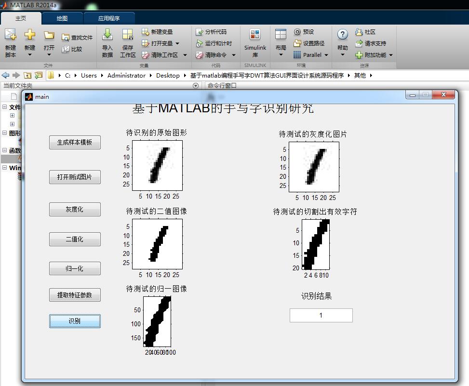Click Users in the address path
Screen dimensions: 469x386
(89, 76)
